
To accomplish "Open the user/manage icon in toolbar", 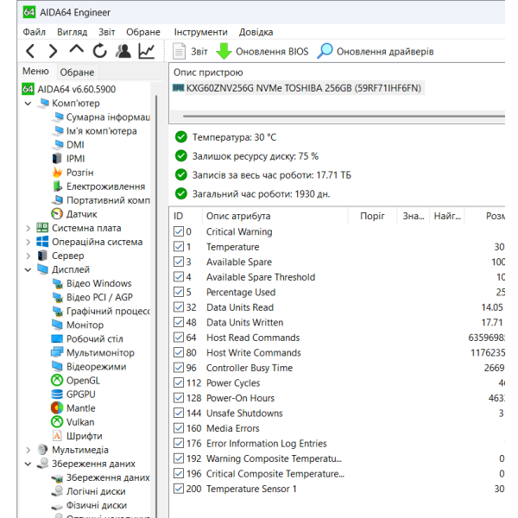I will tap(123, 51).
